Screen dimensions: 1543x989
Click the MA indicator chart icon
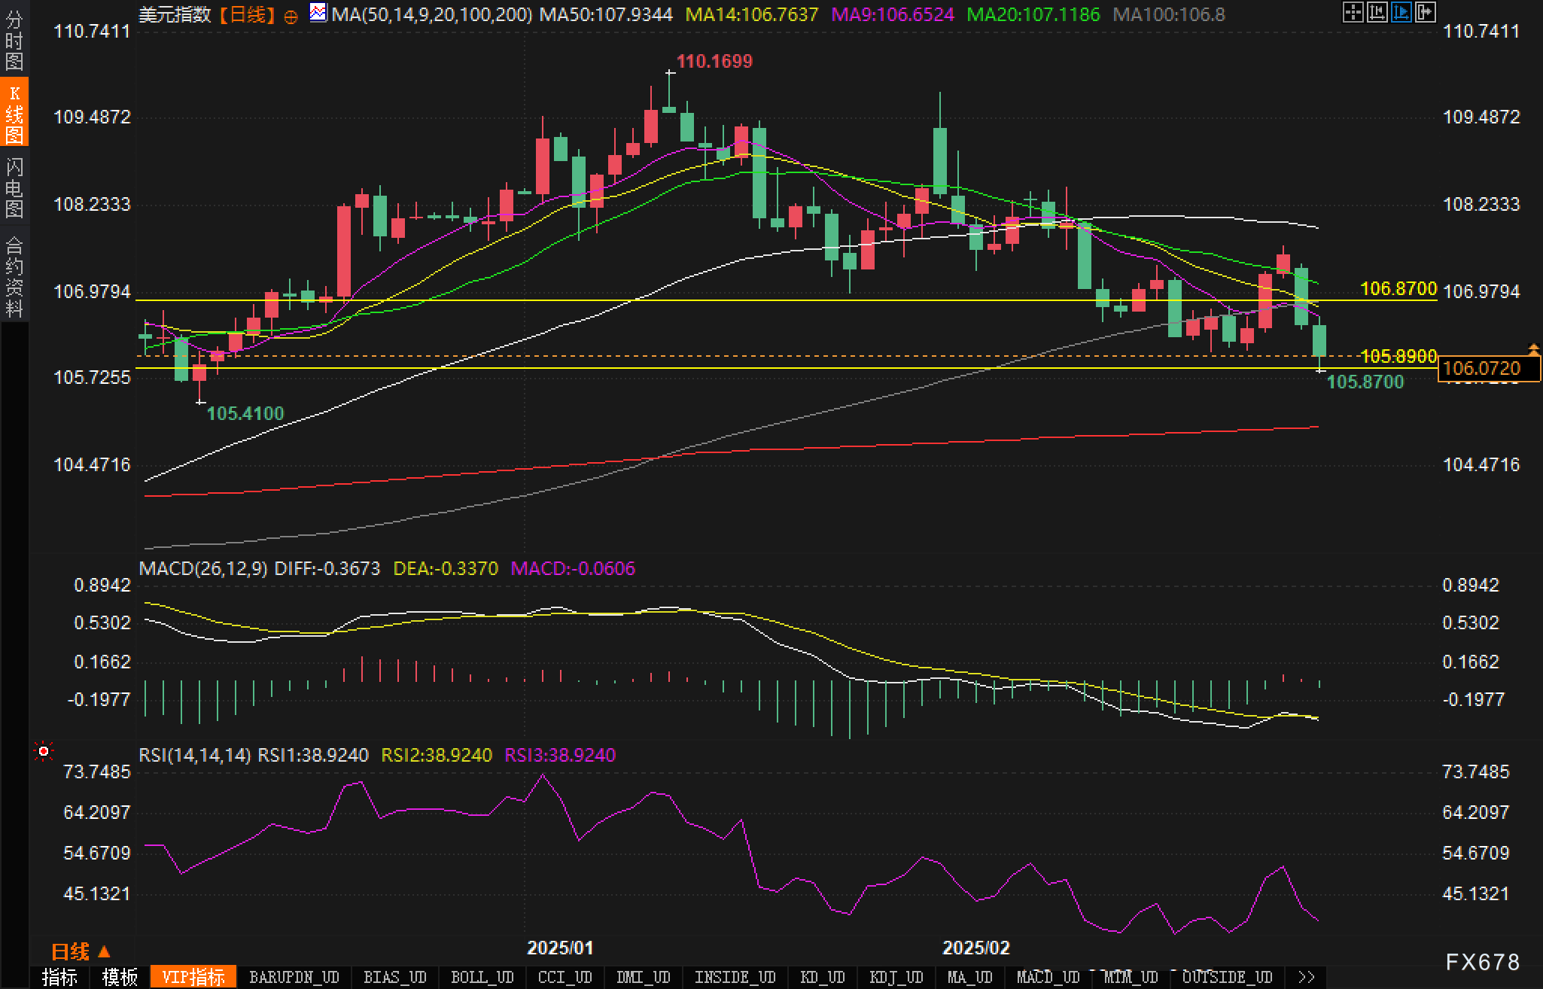[318, 13]
